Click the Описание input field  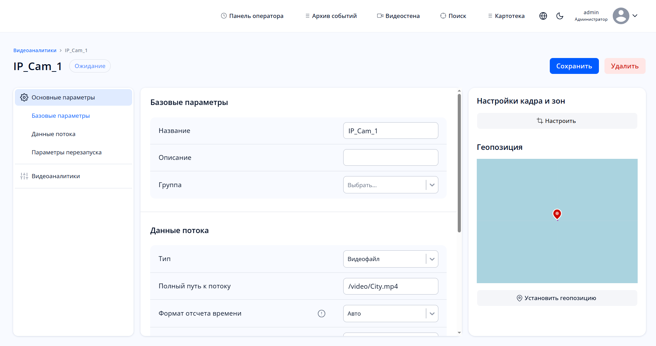(390, 157)
